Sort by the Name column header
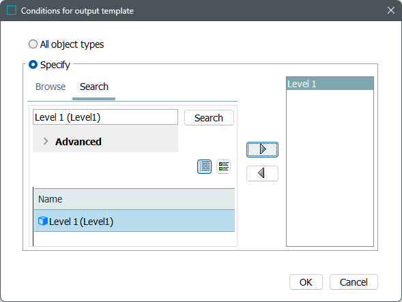402x302 pixels. coord(134,199)
